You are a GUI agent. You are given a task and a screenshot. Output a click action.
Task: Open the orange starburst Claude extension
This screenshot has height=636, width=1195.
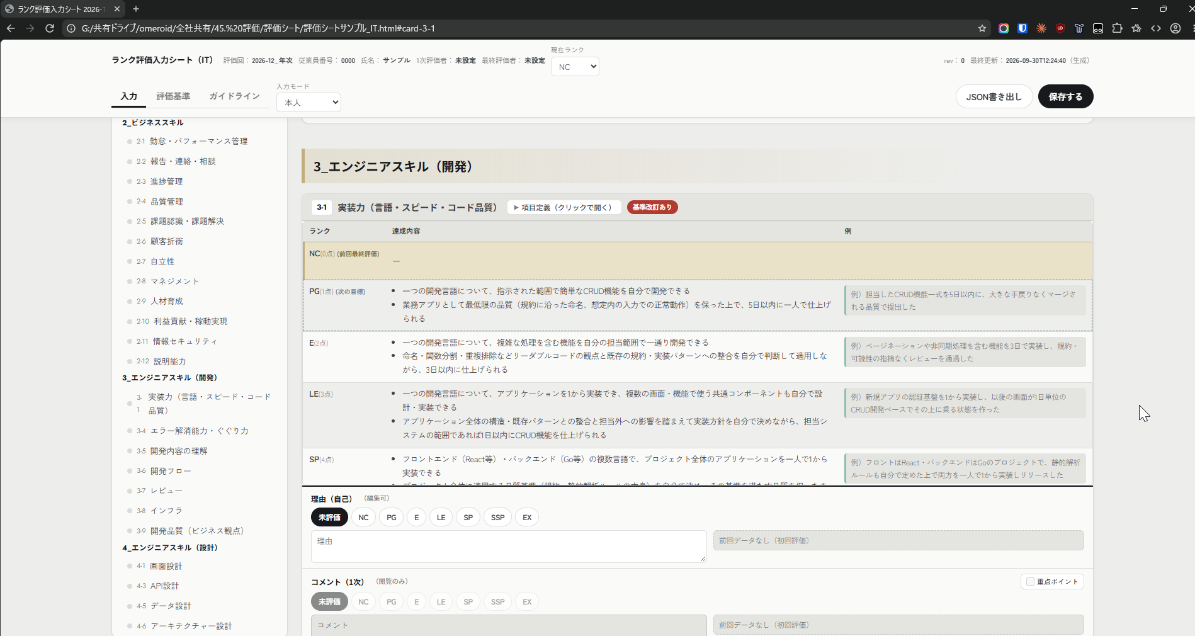1041,28
